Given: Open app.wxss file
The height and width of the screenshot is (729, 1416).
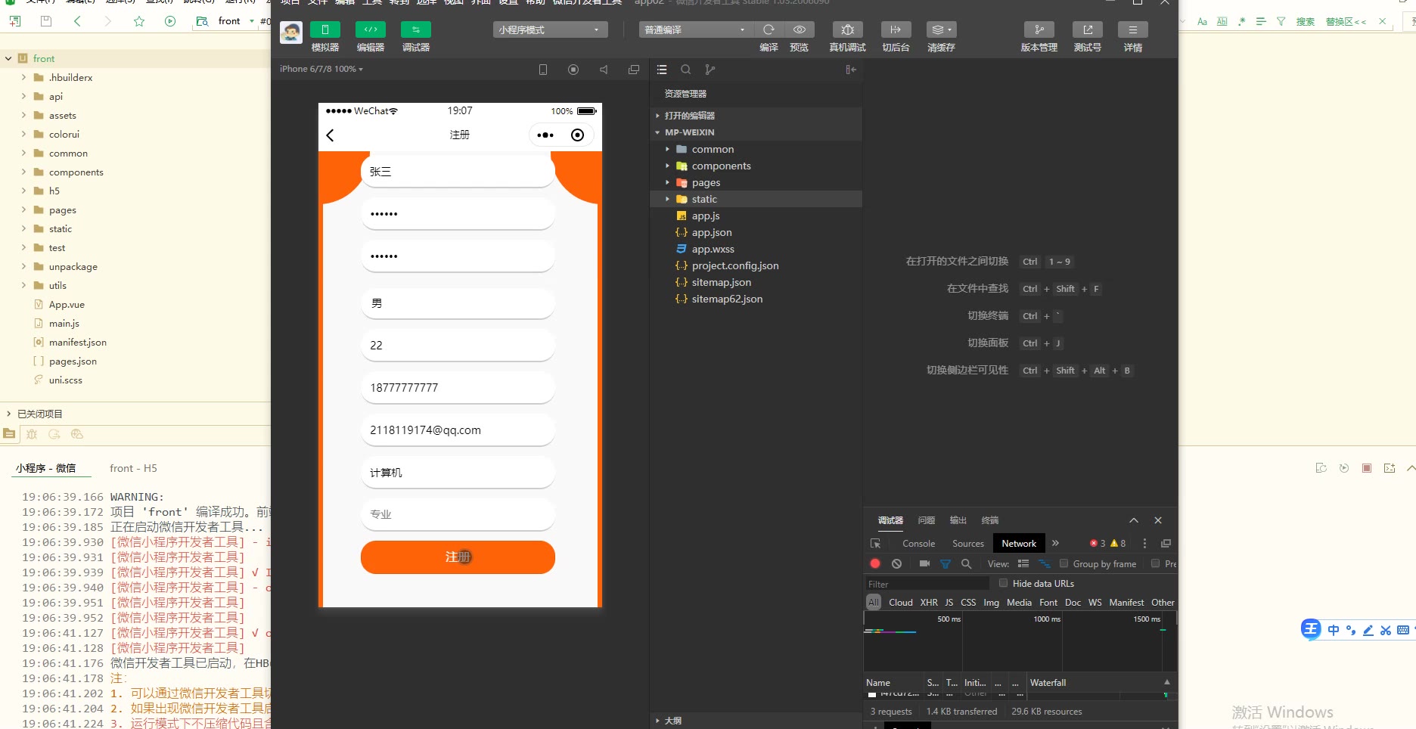Looking at the screenshot, I should pyautogui.click(x=713, y=249).
